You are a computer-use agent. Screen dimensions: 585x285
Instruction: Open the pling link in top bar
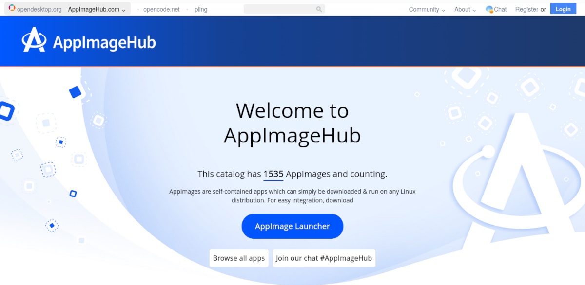point(201,9)
